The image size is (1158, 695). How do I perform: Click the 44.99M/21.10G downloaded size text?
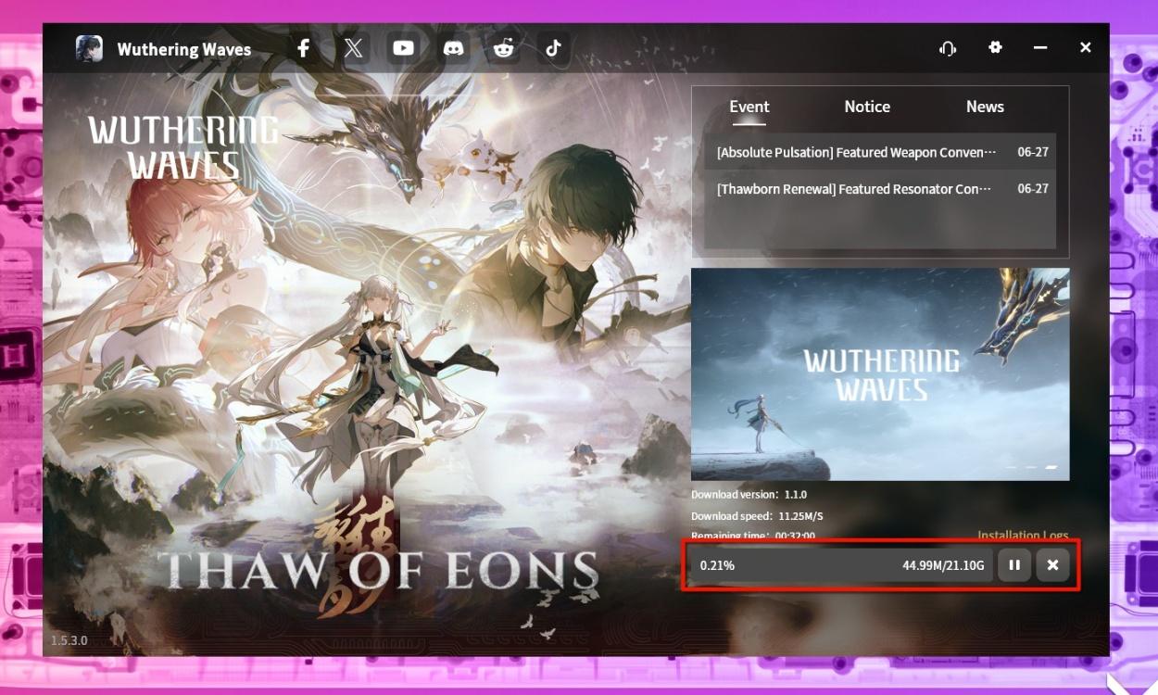(x=943, y=565)
